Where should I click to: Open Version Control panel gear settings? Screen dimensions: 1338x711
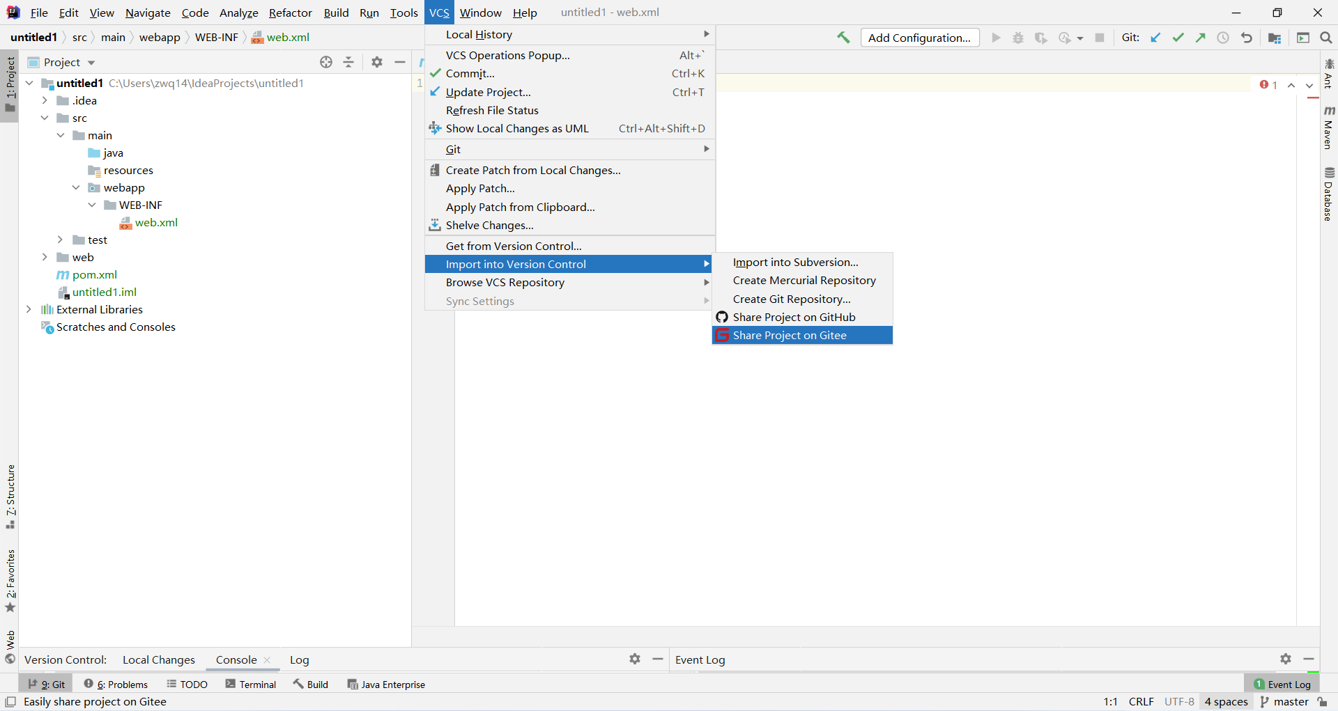[635, 659]
